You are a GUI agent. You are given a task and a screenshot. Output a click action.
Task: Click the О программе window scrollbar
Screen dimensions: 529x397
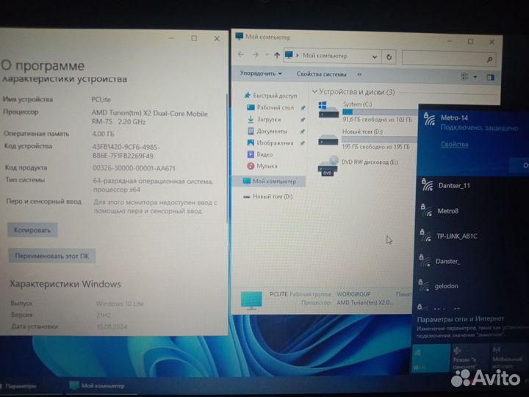(227, 159)
